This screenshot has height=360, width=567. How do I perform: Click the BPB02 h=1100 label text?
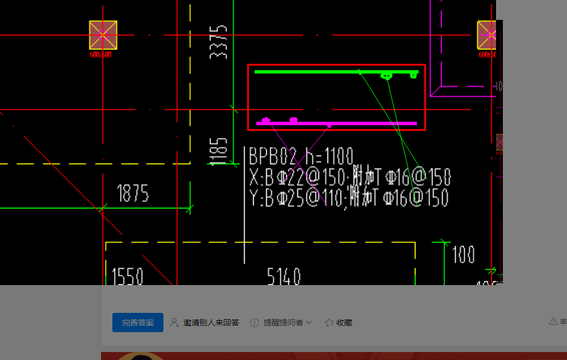(x=301, y=156)
